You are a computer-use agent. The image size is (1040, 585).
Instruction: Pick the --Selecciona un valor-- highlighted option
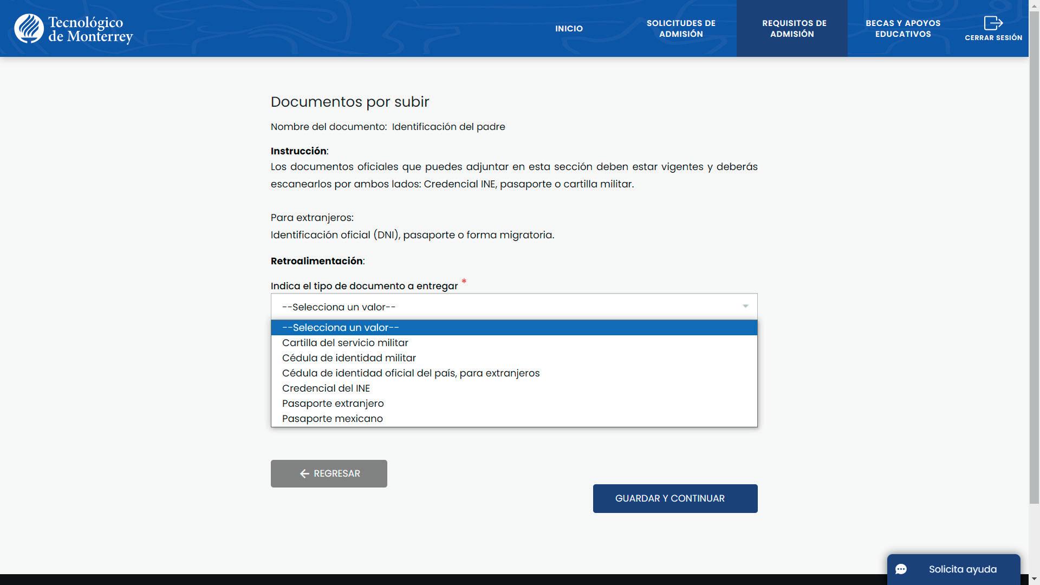[x=340, y=328]
